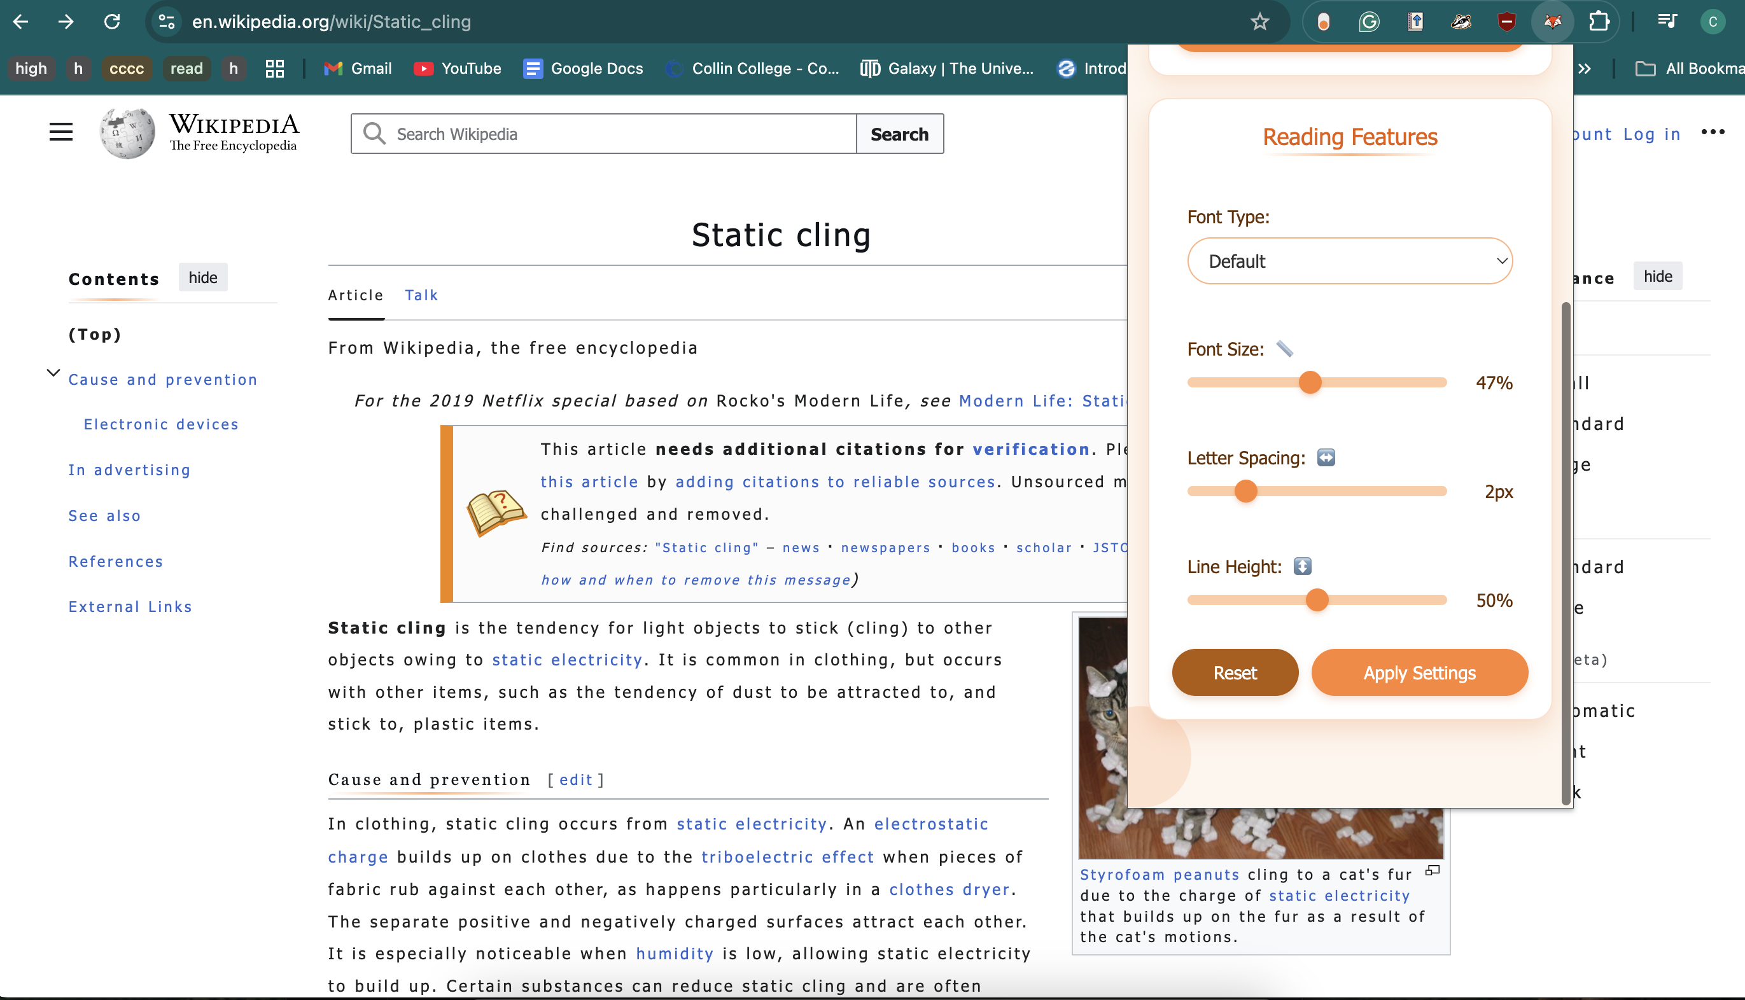Expand the hidden bookmarks chevron

(x=1584, y=69)
